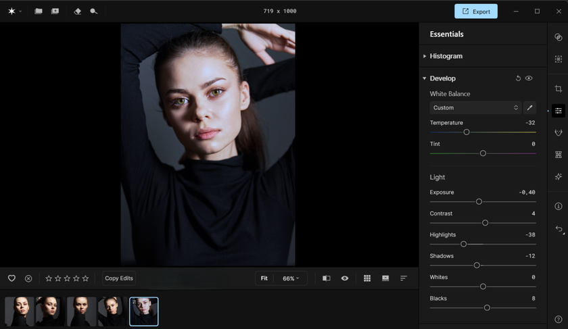
Task: Open the Portrait face tools icon
Action: (x=559, y=133)
